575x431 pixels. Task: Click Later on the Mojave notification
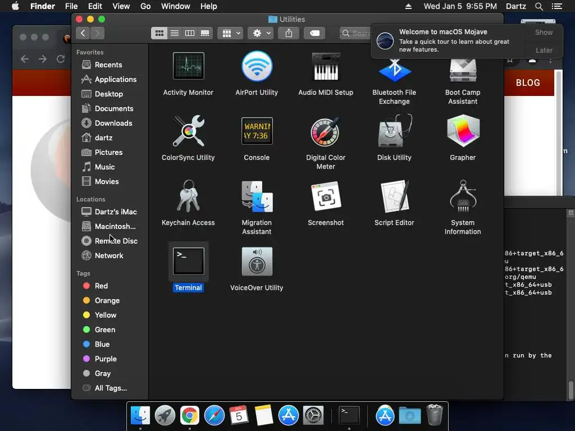(544, 50)
